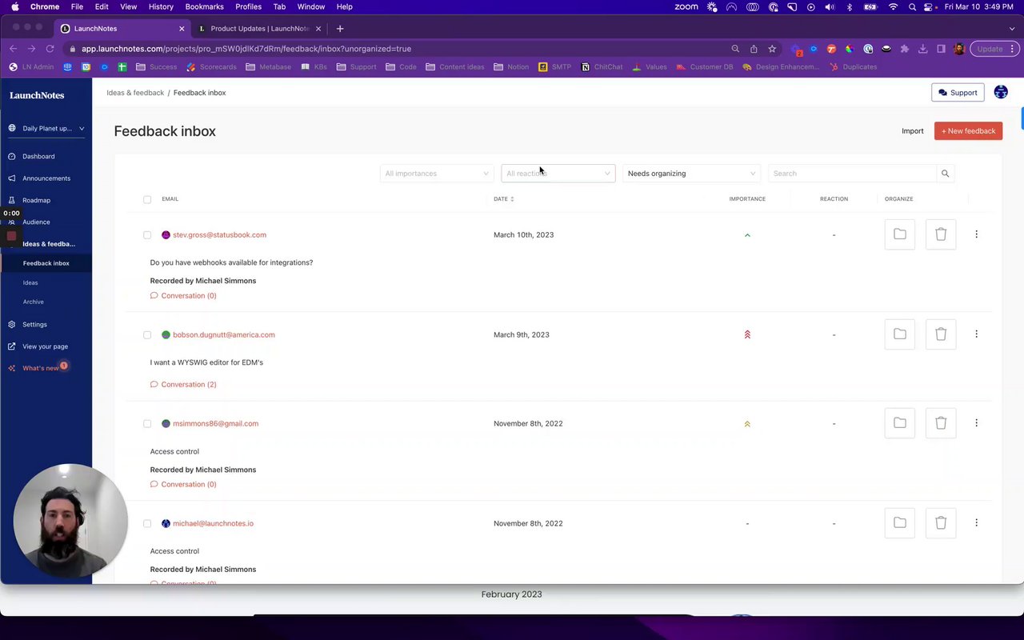Click the Support button

click(x=958, y=93)
